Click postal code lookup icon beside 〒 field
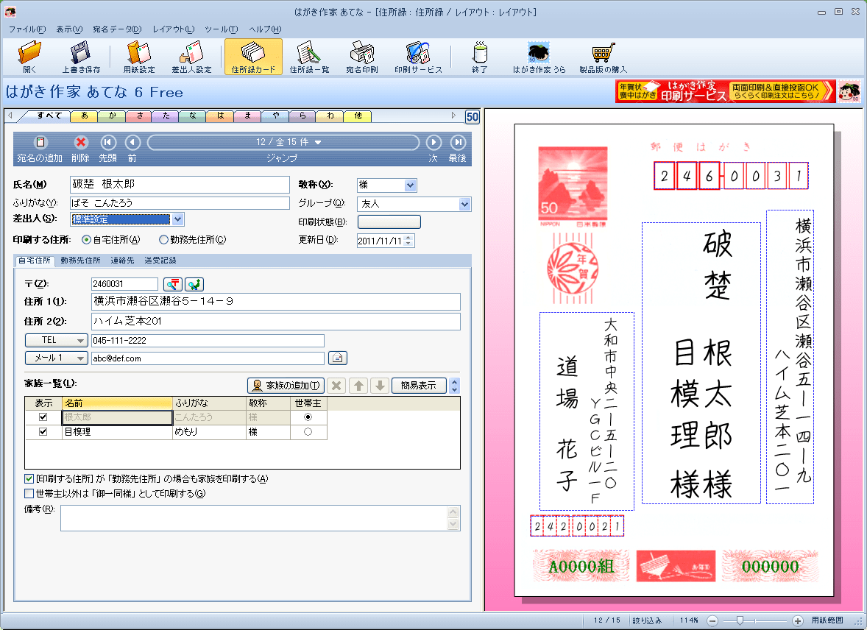867x630 pixels. point(172,284)
